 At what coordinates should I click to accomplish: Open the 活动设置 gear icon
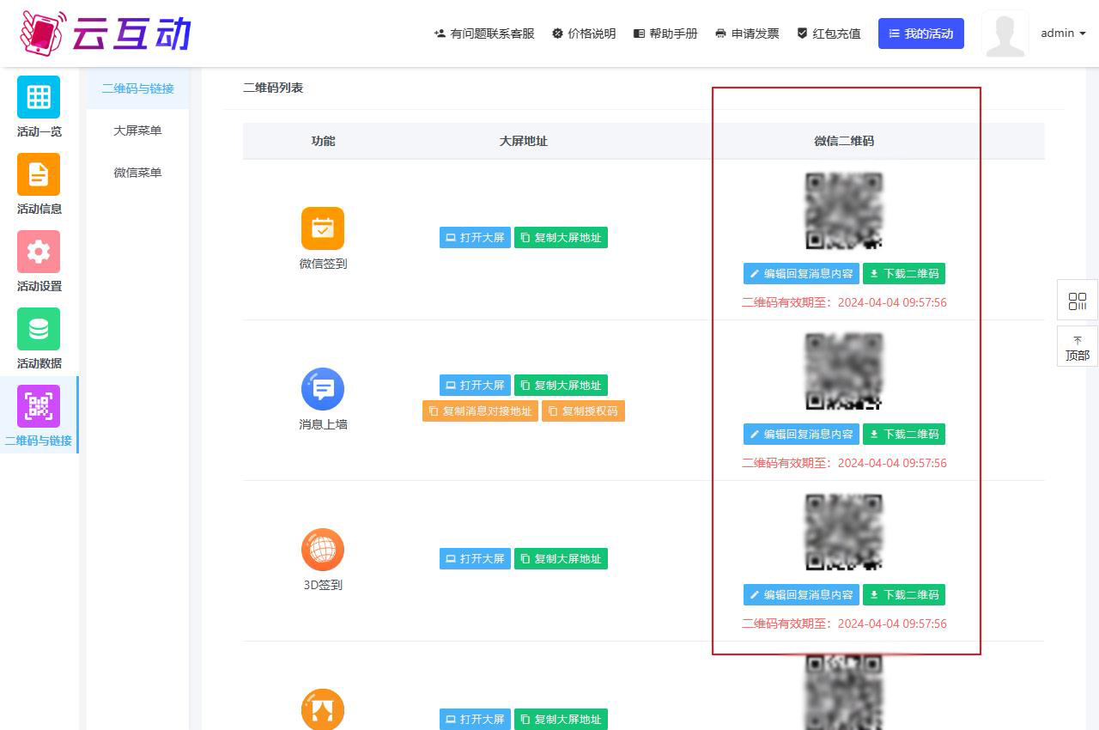point(39,252)
